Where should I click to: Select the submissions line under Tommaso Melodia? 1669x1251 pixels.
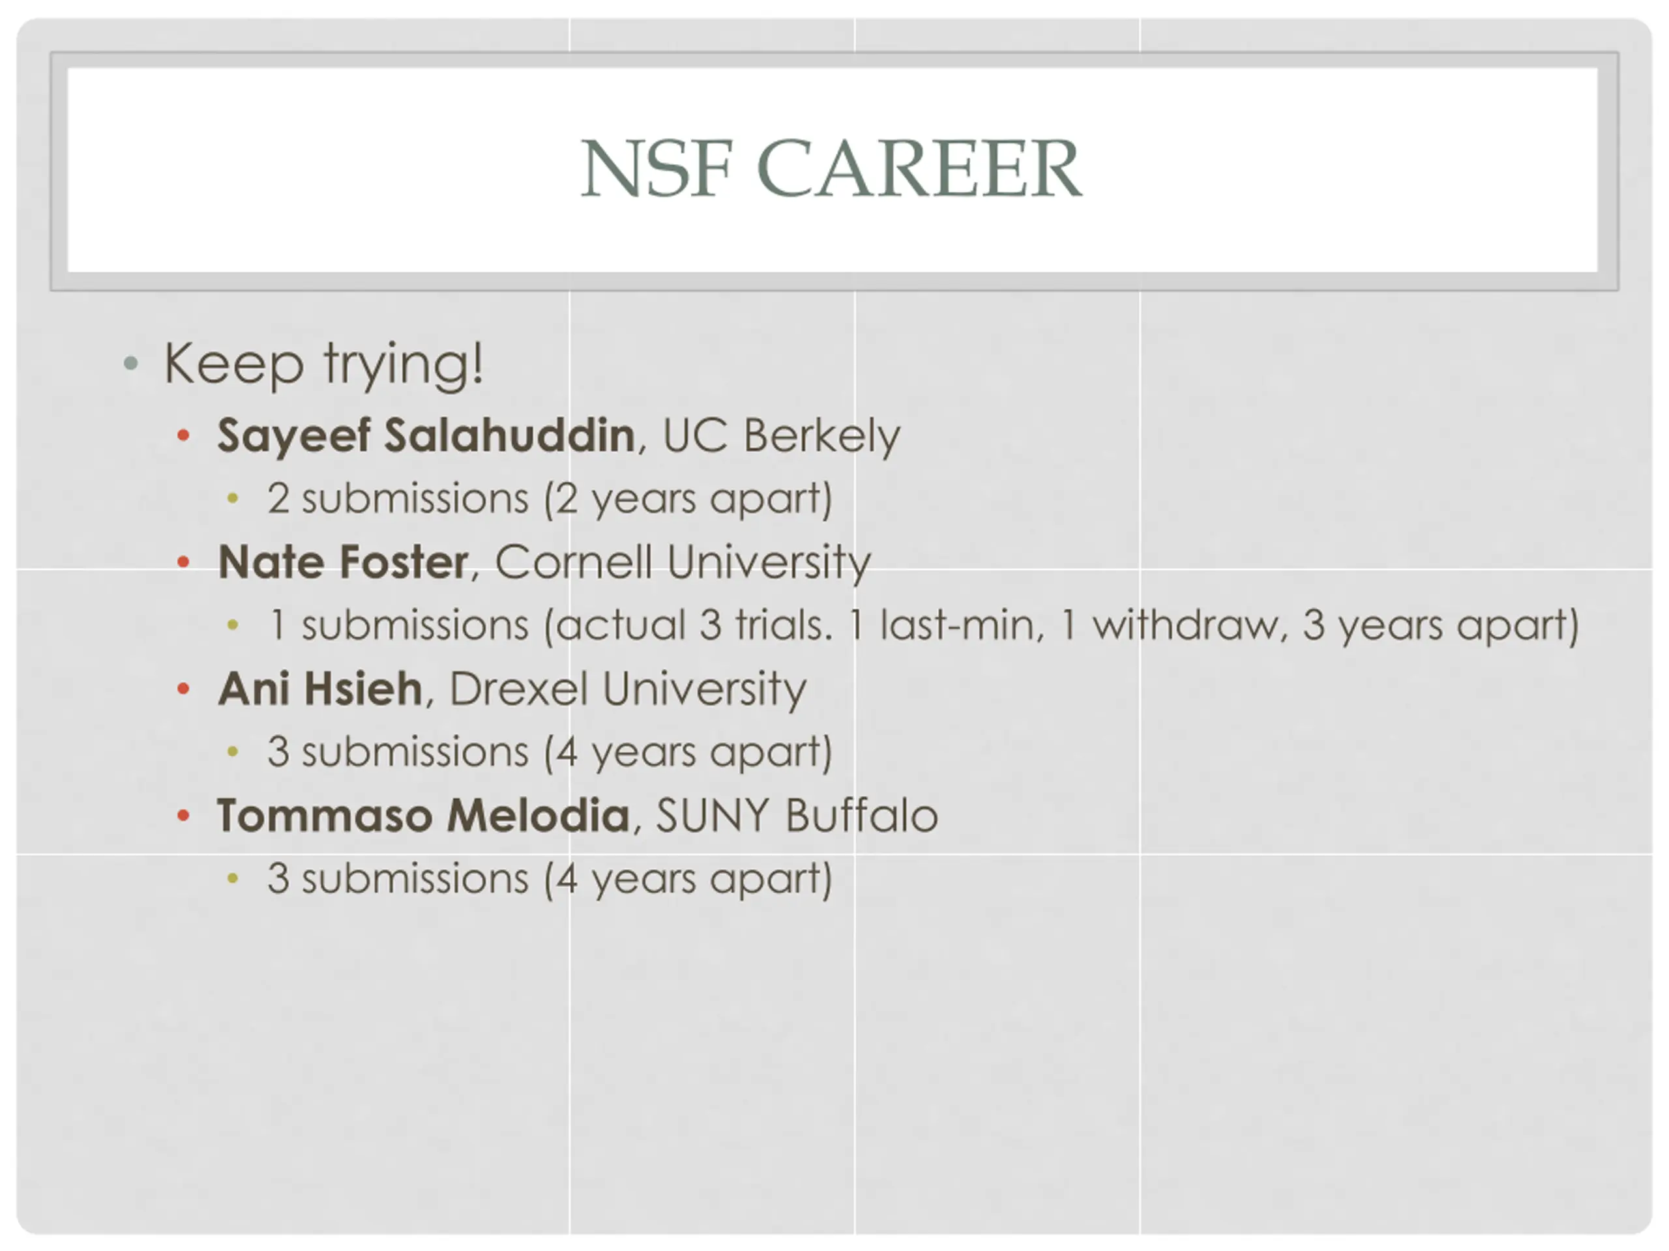pyautogui.click(x=550, y=878)
